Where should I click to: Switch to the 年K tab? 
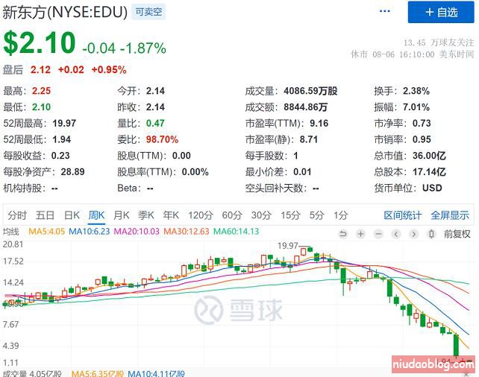point(171,215)
